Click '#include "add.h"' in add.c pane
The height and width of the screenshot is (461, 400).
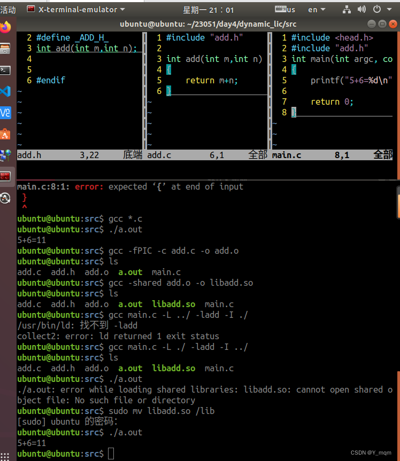(204, 37)
